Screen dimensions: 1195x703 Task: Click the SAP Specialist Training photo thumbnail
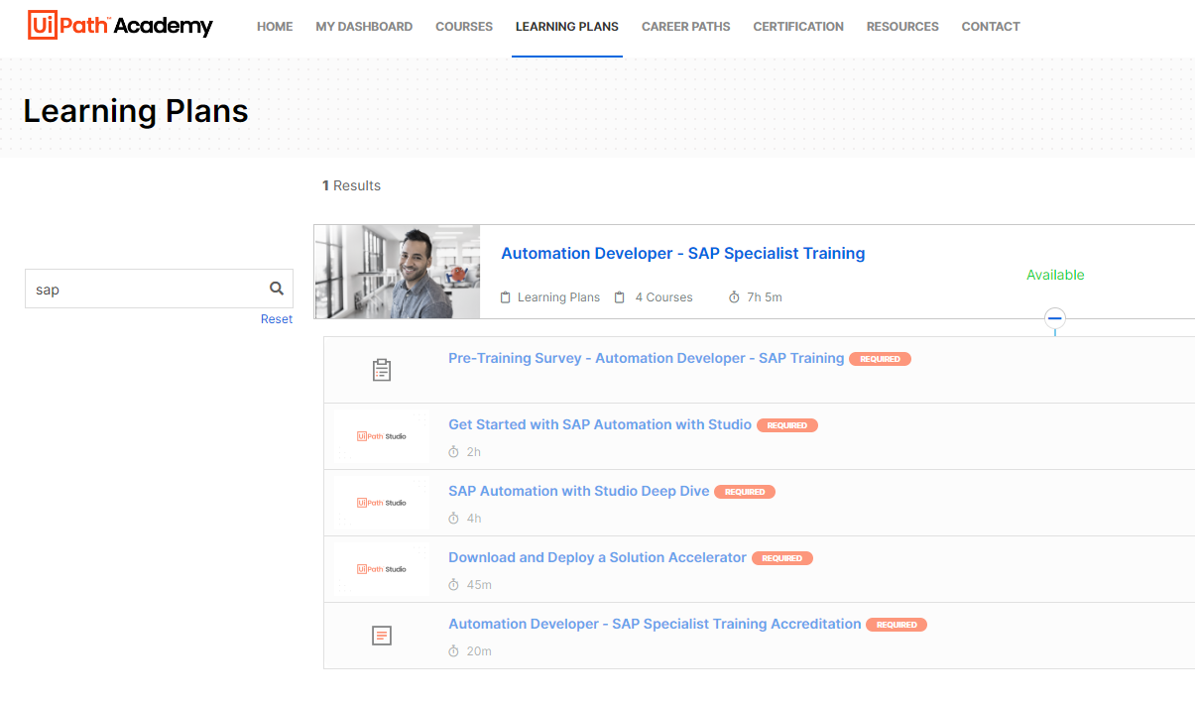(397, 272)
